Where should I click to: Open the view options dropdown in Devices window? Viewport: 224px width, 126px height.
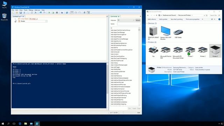point(215,19)
